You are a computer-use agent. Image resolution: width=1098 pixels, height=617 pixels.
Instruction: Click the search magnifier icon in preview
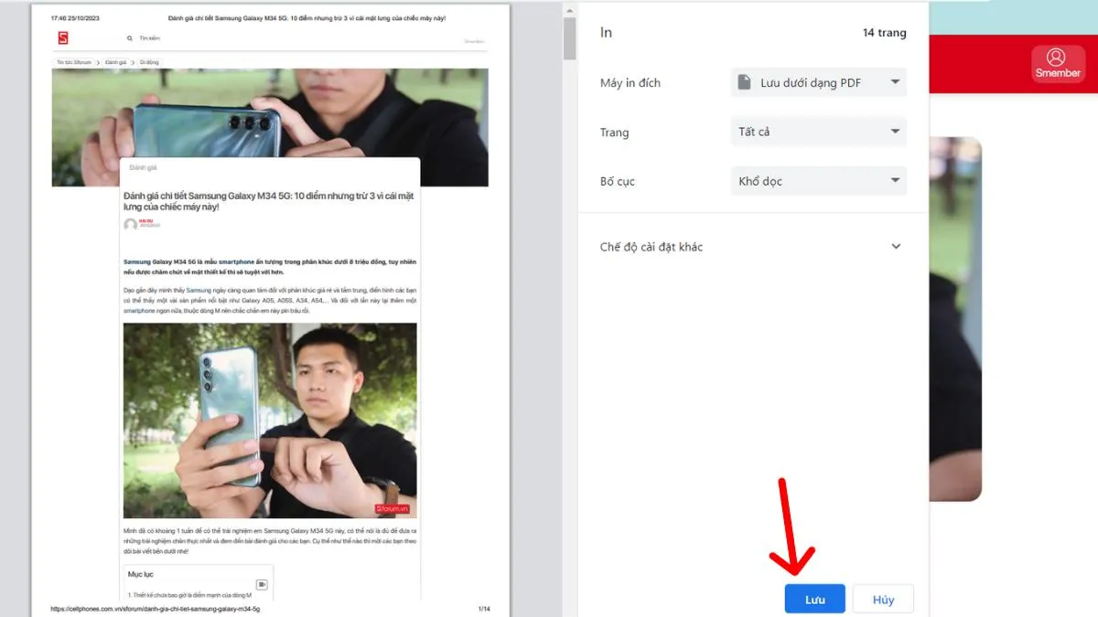tap(131, 38)
